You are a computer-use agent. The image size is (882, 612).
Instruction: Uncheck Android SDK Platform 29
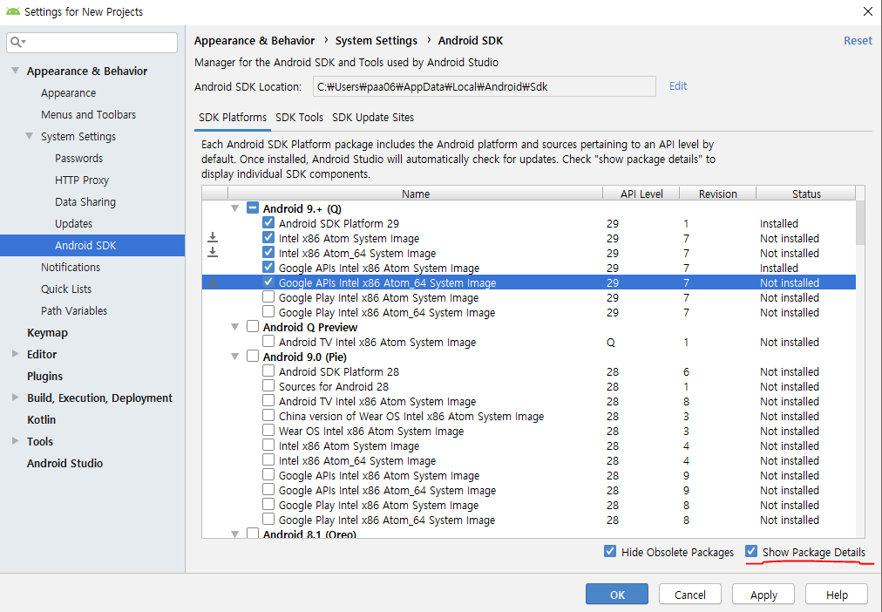(268, 223)
